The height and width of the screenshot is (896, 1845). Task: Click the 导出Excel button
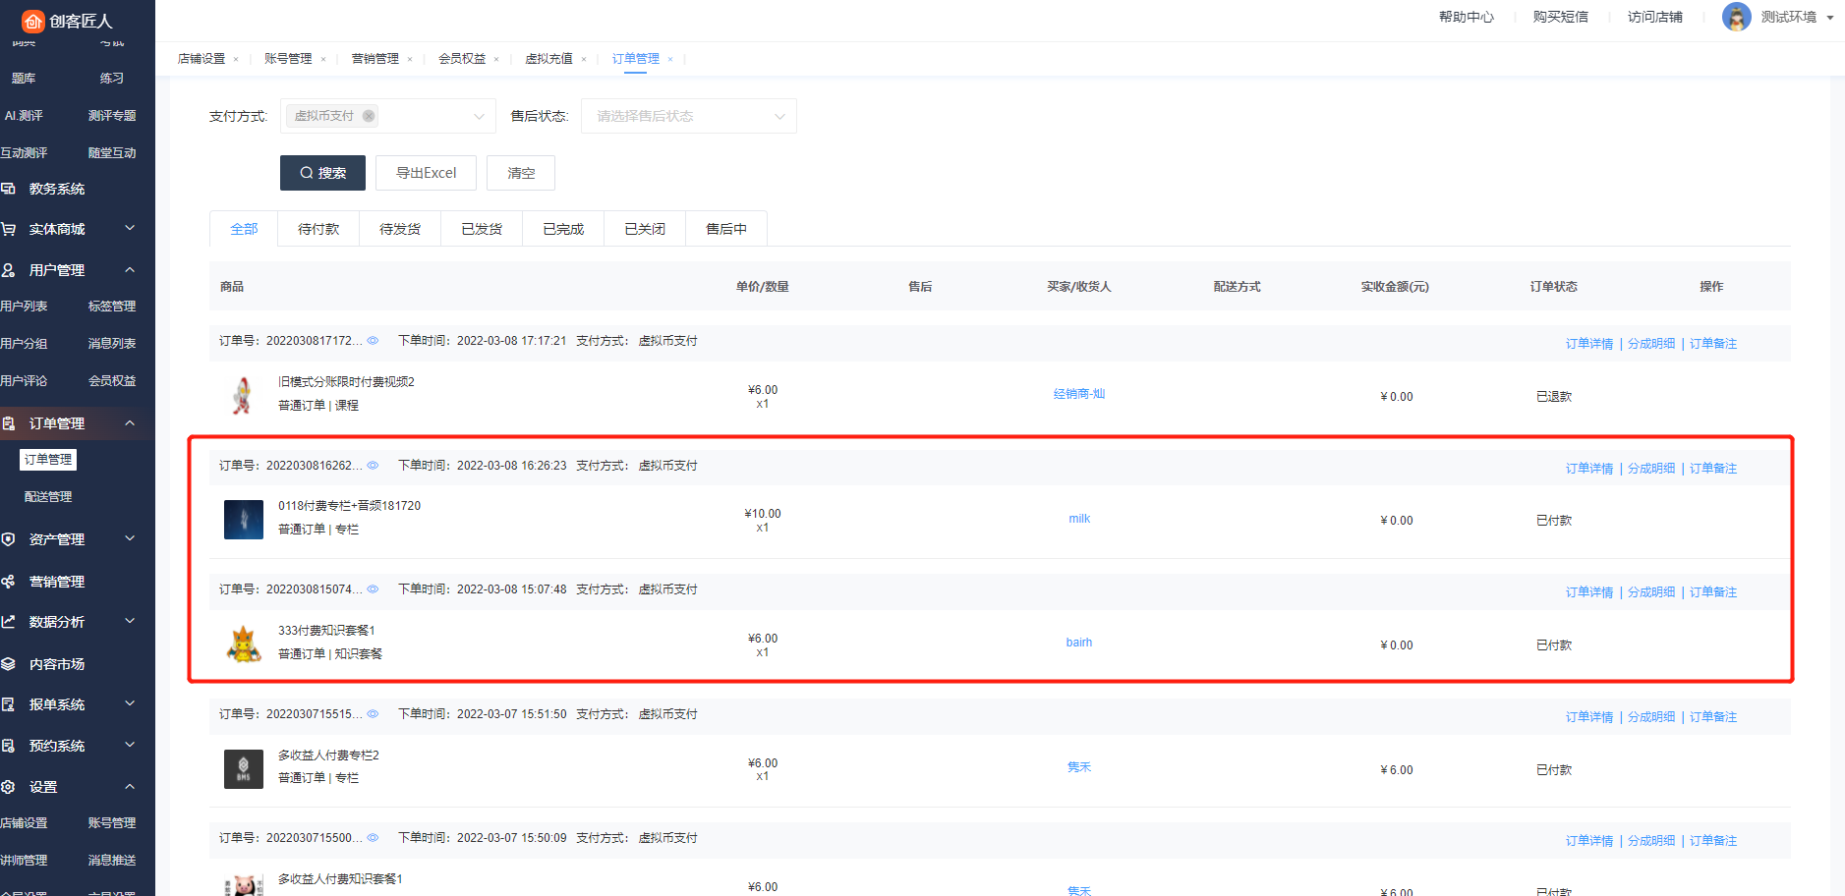tap(426, 173)
